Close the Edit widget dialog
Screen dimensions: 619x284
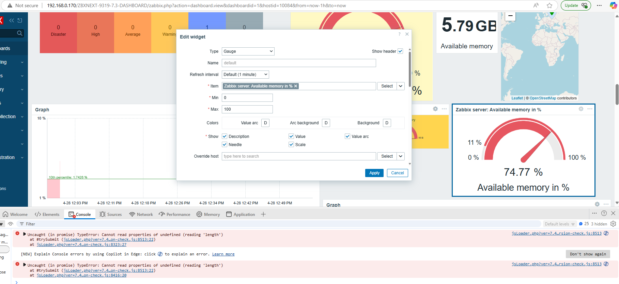407,34
